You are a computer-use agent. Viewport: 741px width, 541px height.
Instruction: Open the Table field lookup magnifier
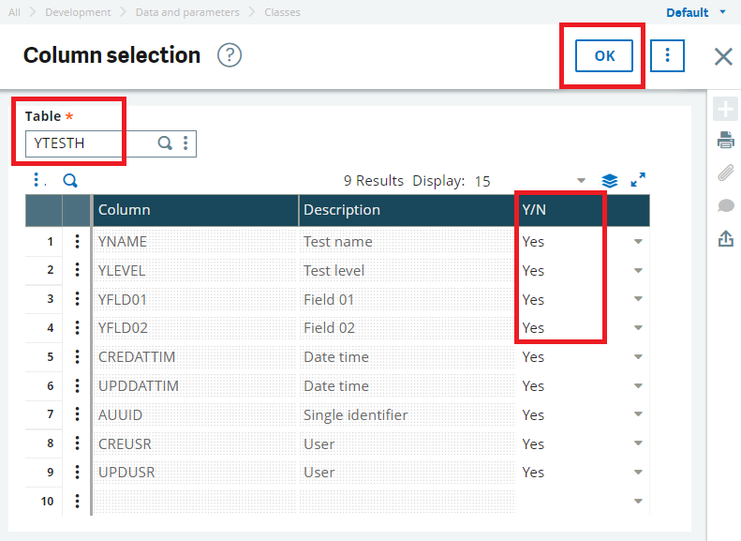(165, 143)
